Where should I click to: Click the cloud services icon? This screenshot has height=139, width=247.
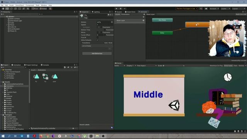(206, 8)
